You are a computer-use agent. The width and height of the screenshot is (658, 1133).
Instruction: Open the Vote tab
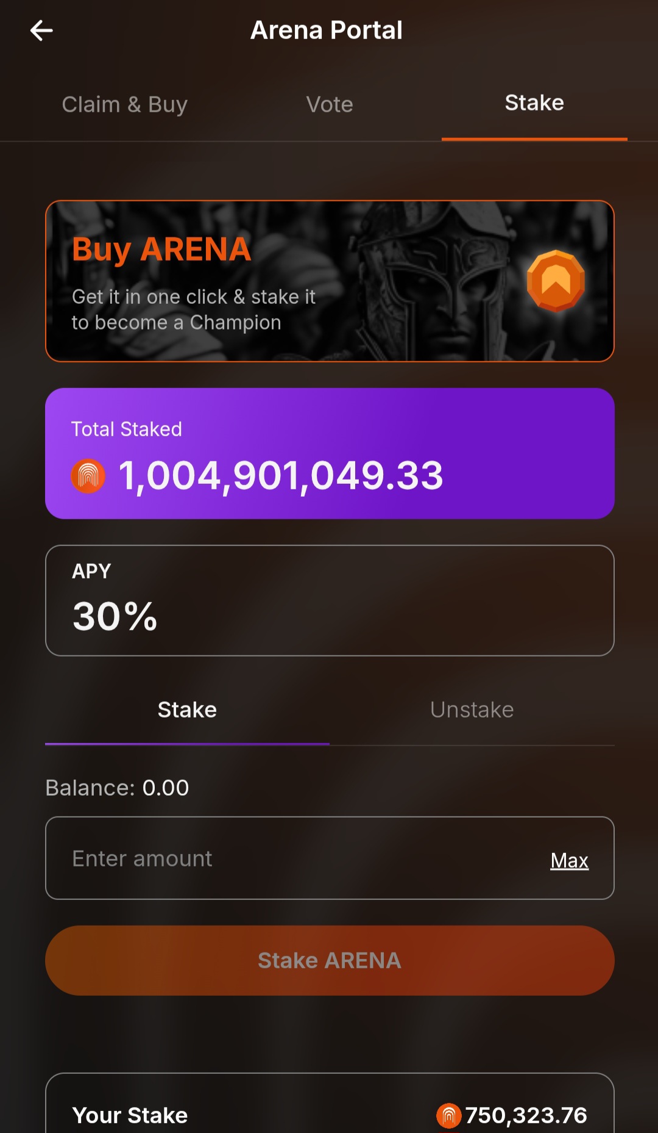click(330, 104)
